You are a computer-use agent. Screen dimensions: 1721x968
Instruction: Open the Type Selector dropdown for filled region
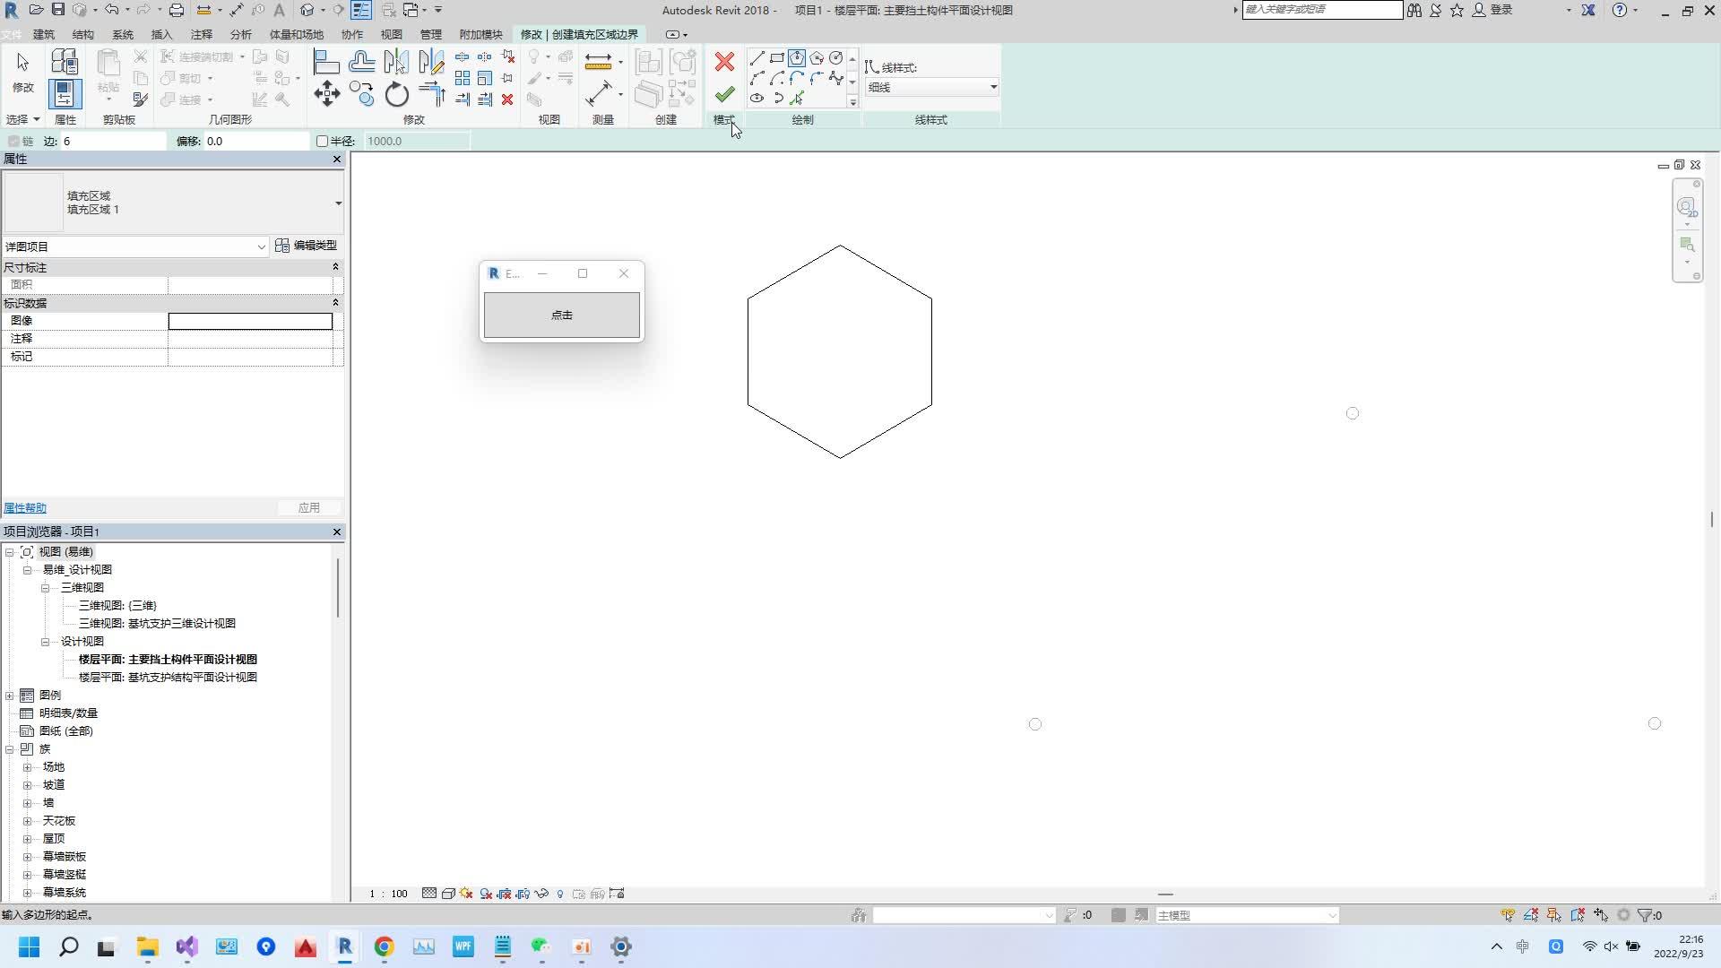pyautogui.click(x=338, y=203)
